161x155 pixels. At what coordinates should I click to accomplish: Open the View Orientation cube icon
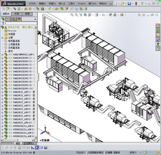click(x=89, y=15)
